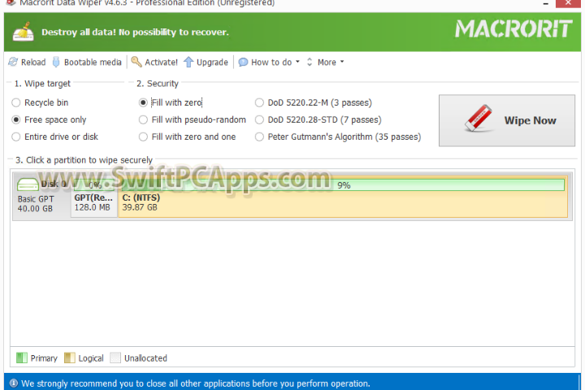
Task: Click the Basic GPT 40.00 GB label
Action: click(x=36, y=204)
